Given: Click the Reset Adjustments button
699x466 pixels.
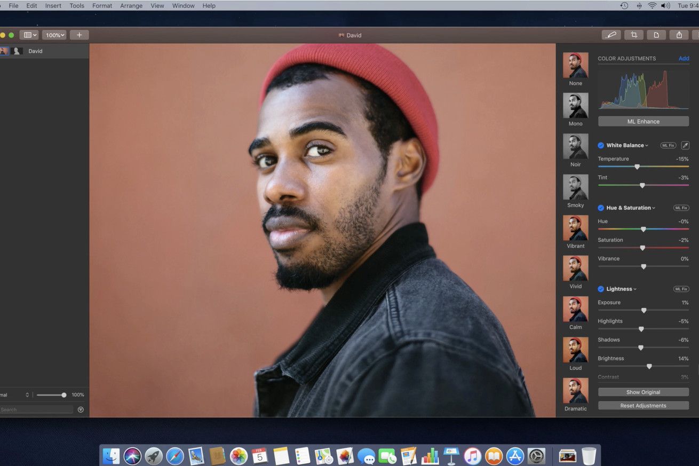Looking at the screenshot, I should (x=643, y=406).
